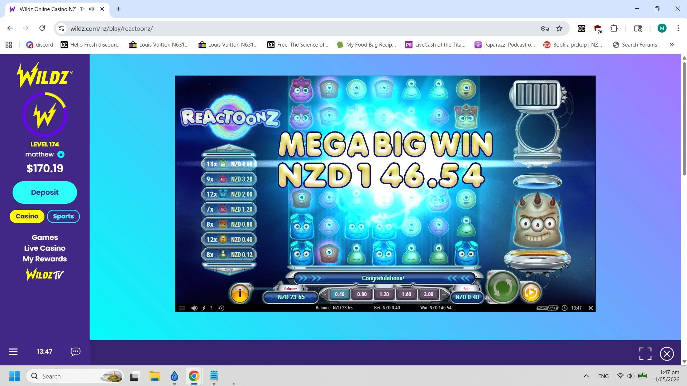
Task: Open the Wildz TV link
Action: [45, 275]
